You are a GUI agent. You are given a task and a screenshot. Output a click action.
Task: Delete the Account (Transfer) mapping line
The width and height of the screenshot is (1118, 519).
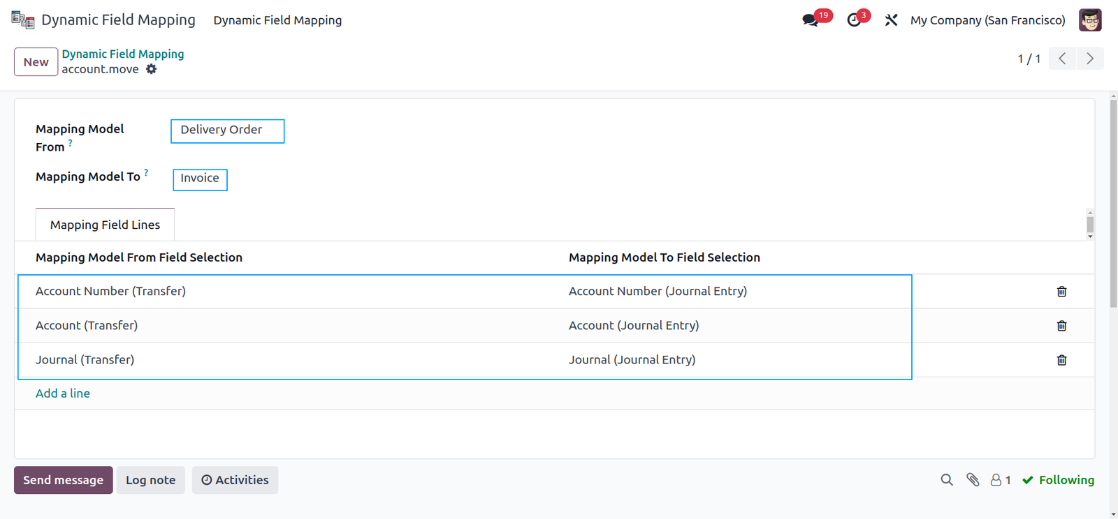coord(1061,326)
